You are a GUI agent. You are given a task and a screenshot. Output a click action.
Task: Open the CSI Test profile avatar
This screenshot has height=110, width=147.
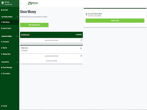tap(3, 3)
